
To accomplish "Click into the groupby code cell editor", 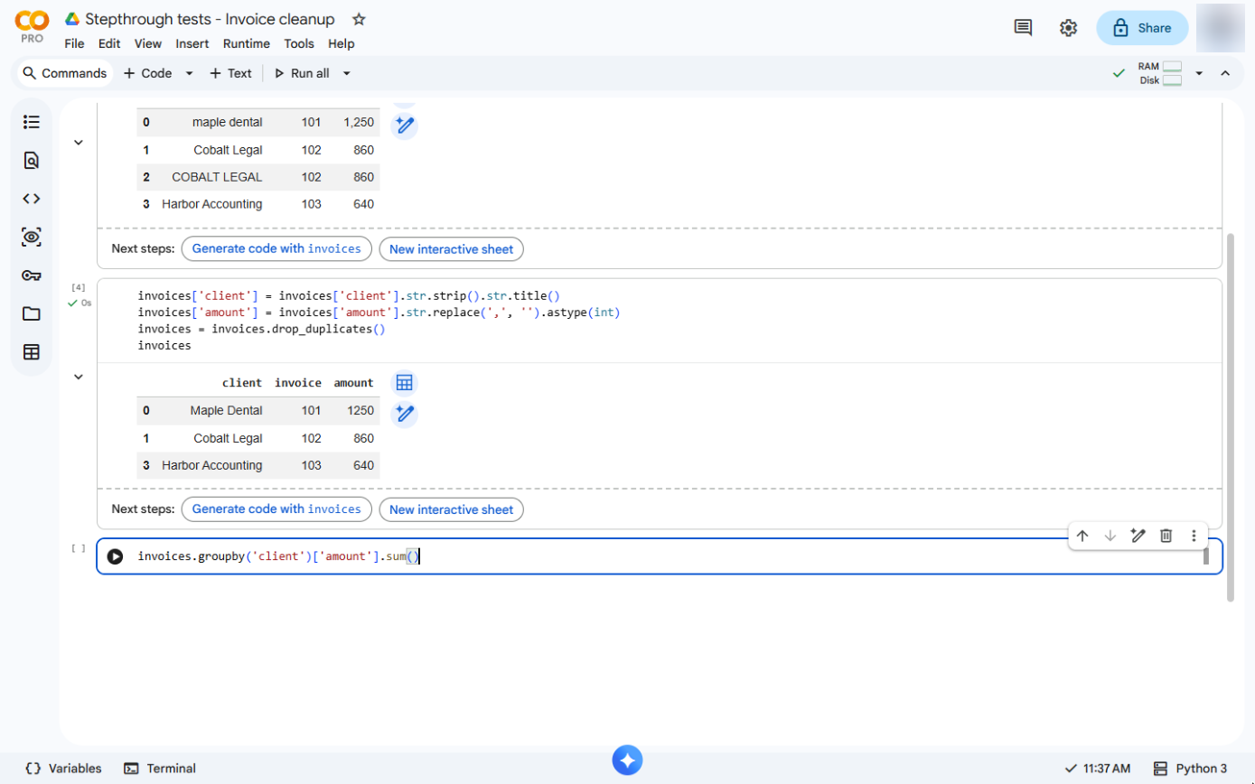I will click(x=669, y=556).
